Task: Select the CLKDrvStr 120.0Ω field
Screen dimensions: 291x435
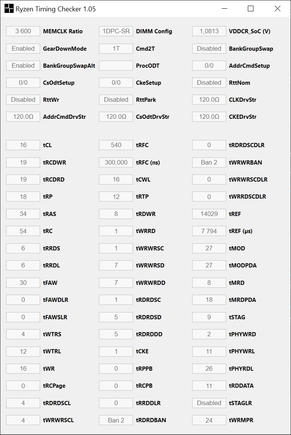Action: click(x=209, y=100)
